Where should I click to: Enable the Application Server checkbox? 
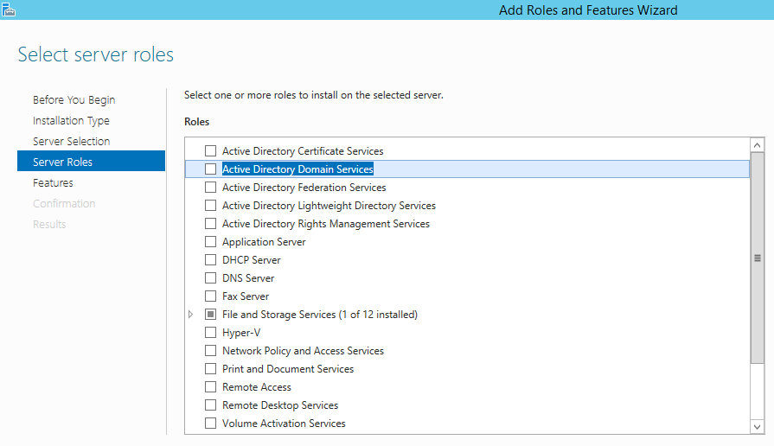click(210, 242)
